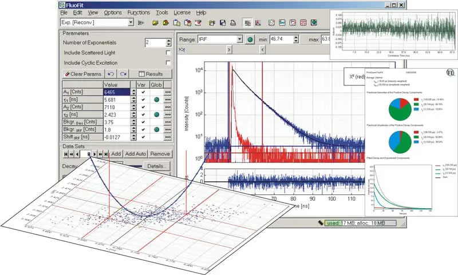Click spinner arrows for A1 value 6465
Screen dimensions: 458x275
[x=133, y=92]
